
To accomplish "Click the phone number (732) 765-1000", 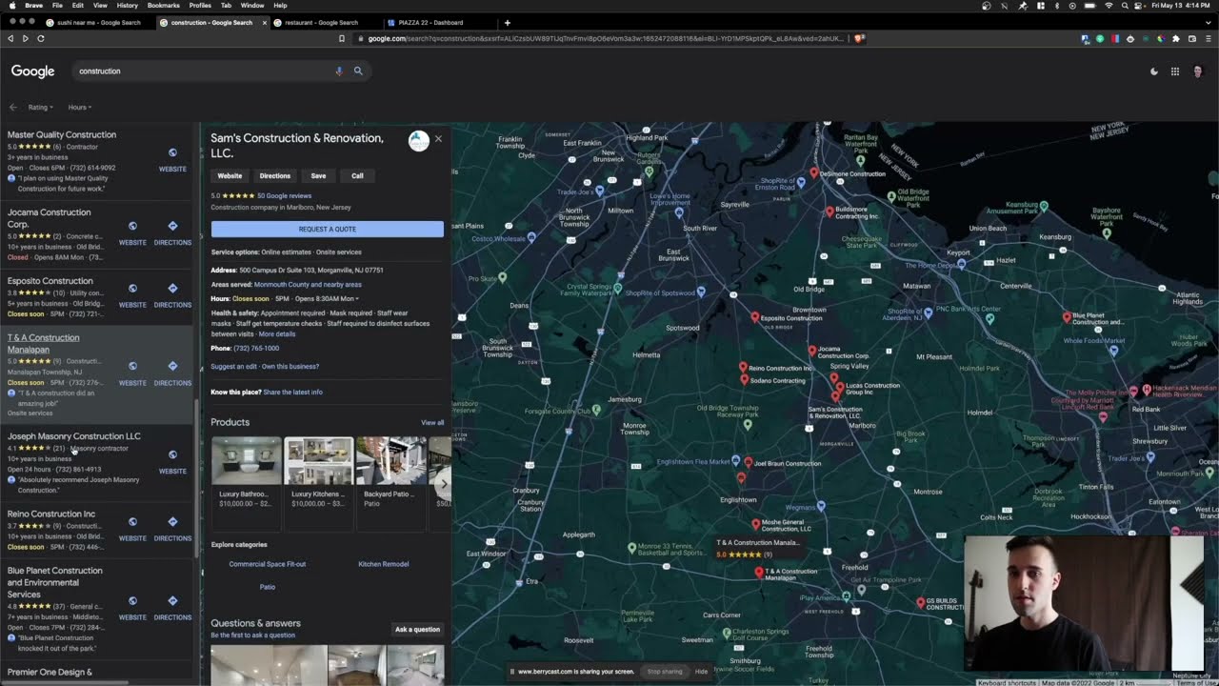I will click(256, 349).
